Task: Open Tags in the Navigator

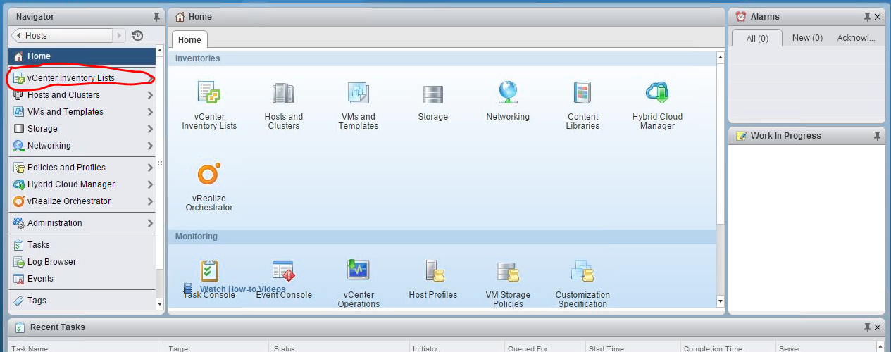Action: click(x=82, y=301)
